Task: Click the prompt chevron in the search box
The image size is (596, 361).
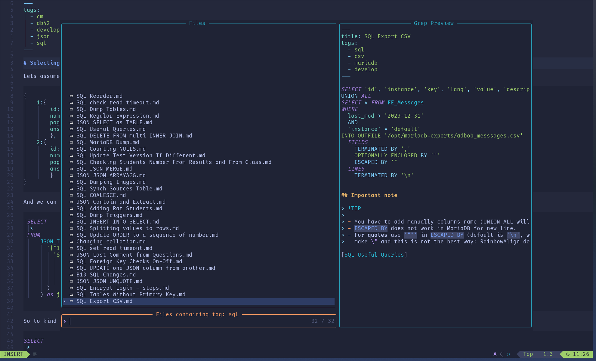Action: click(65, 321)
